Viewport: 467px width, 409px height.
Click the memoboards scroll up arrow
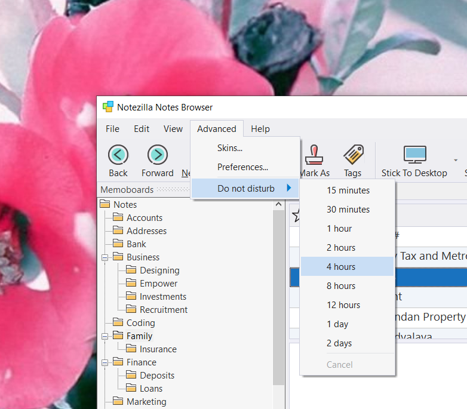[278, 204]
